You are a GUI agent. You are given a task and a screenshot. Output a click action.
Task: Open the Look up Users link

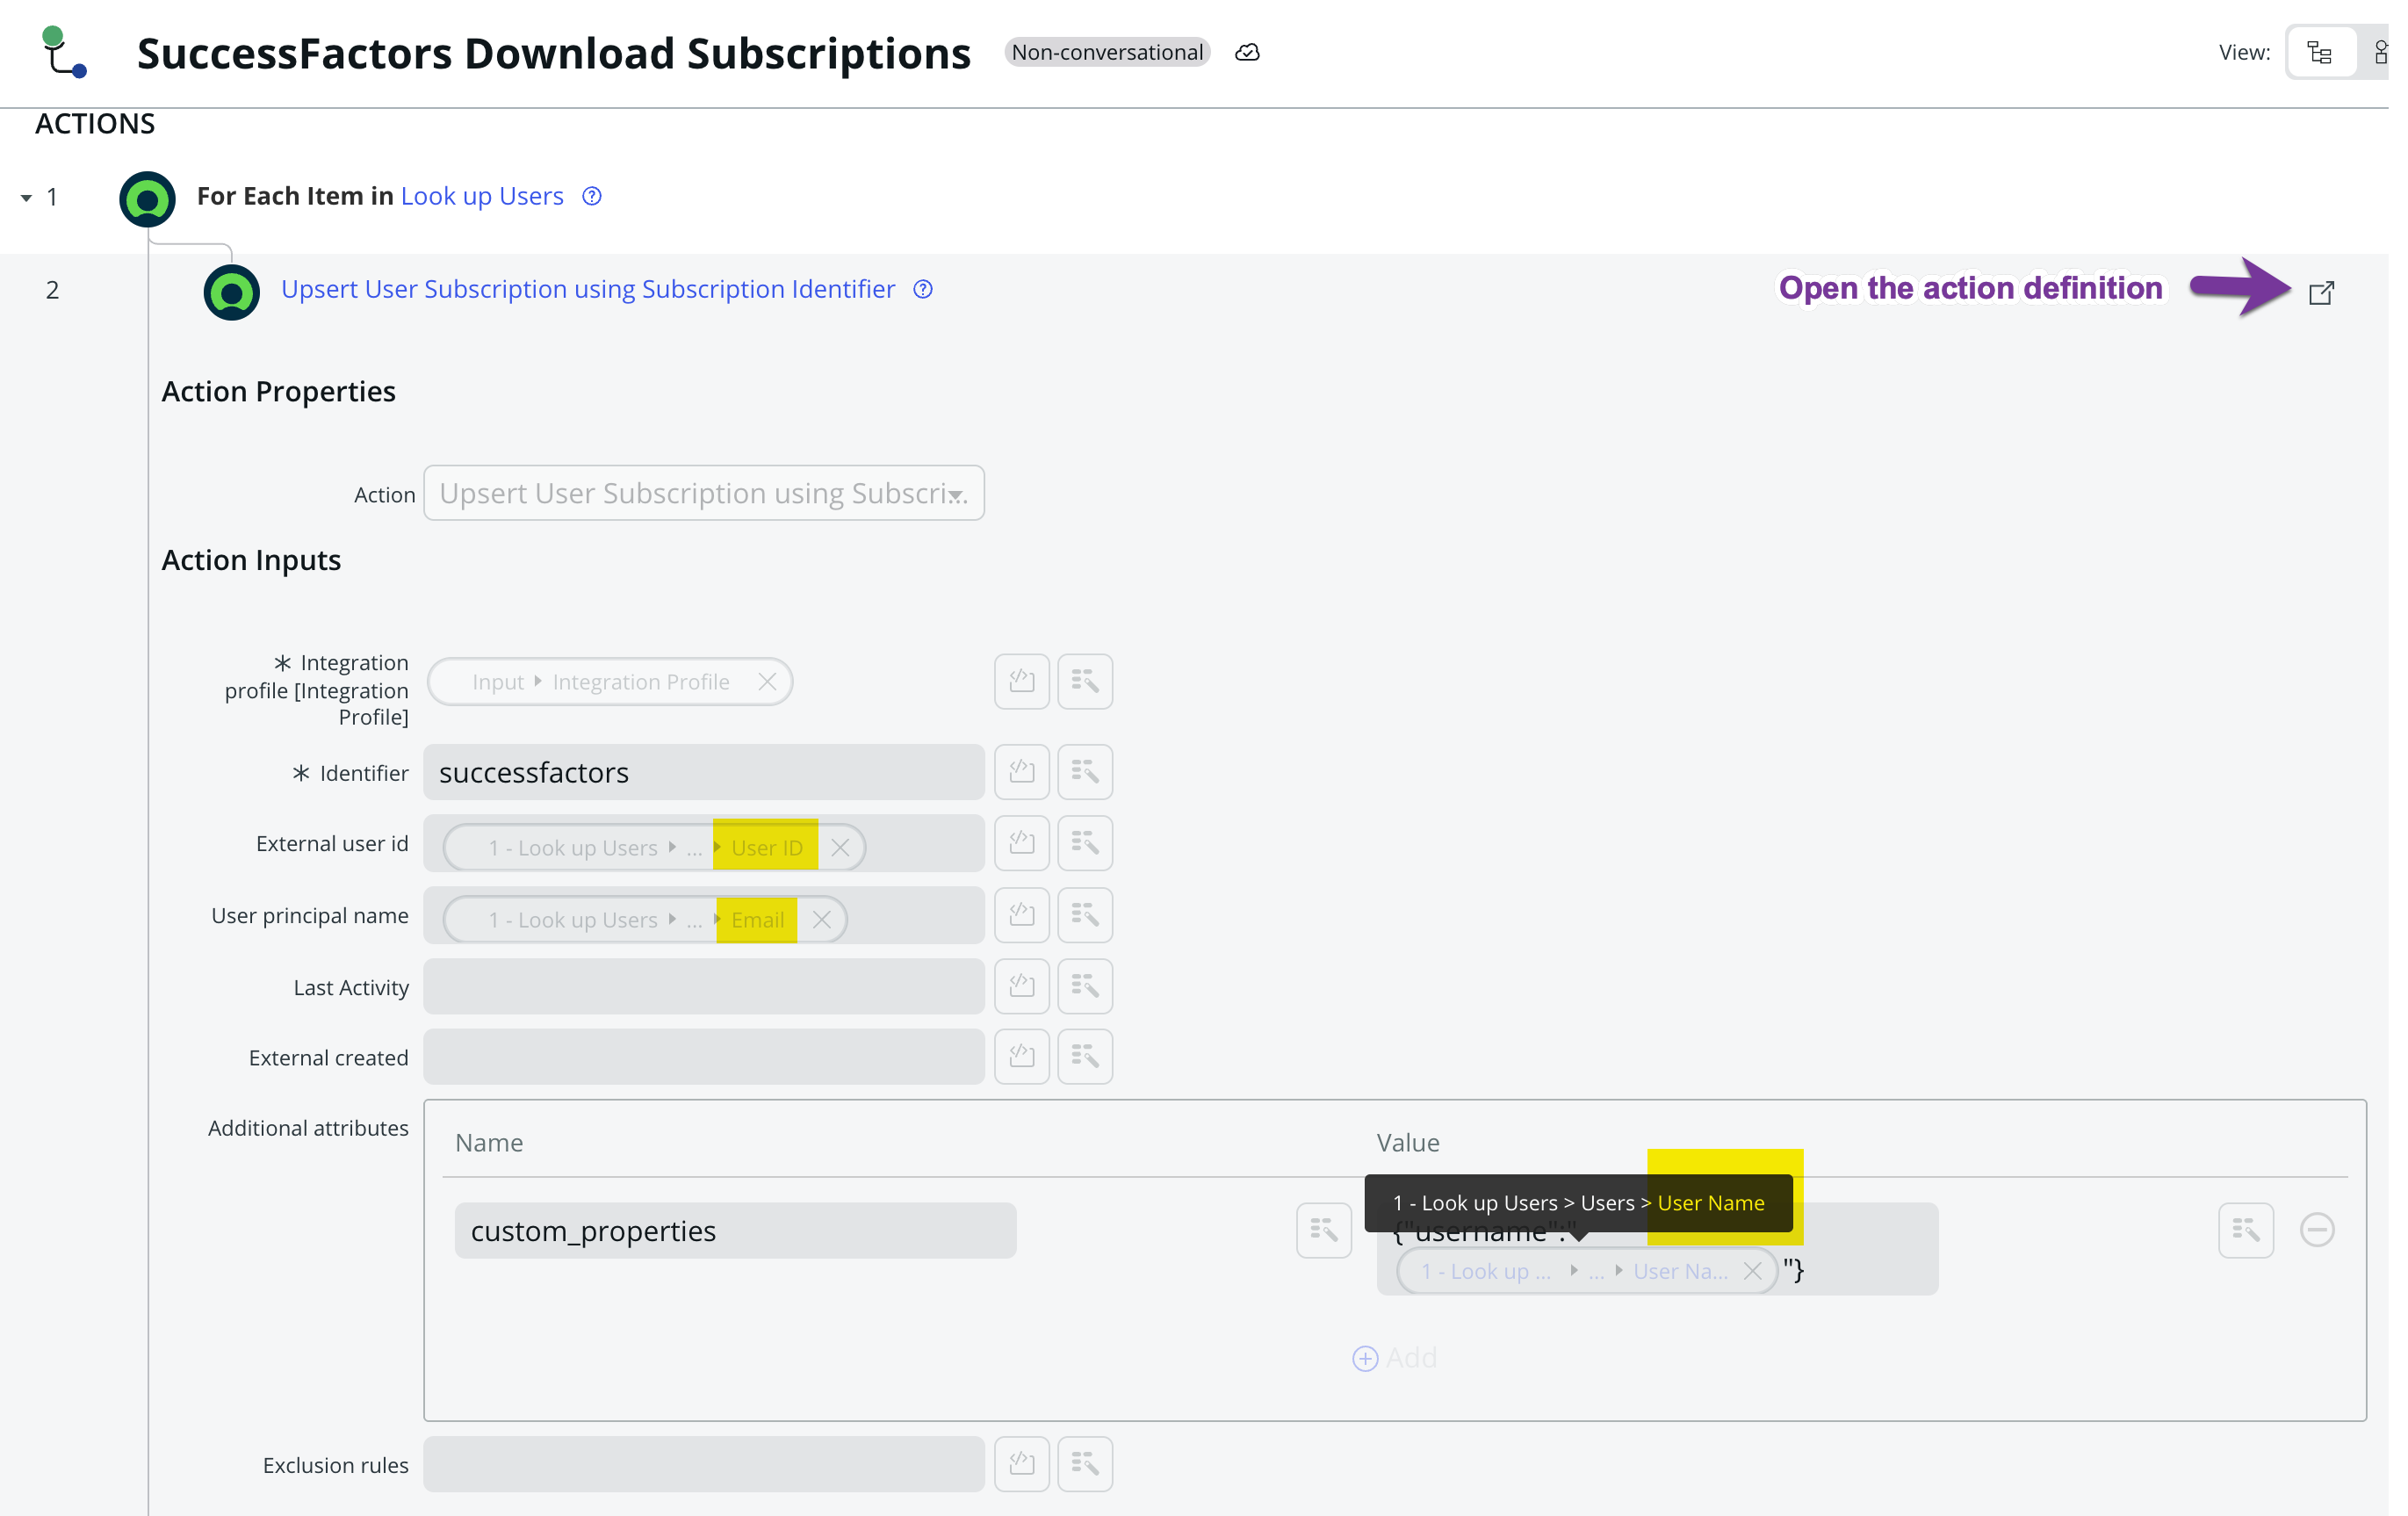coord(482,196)
